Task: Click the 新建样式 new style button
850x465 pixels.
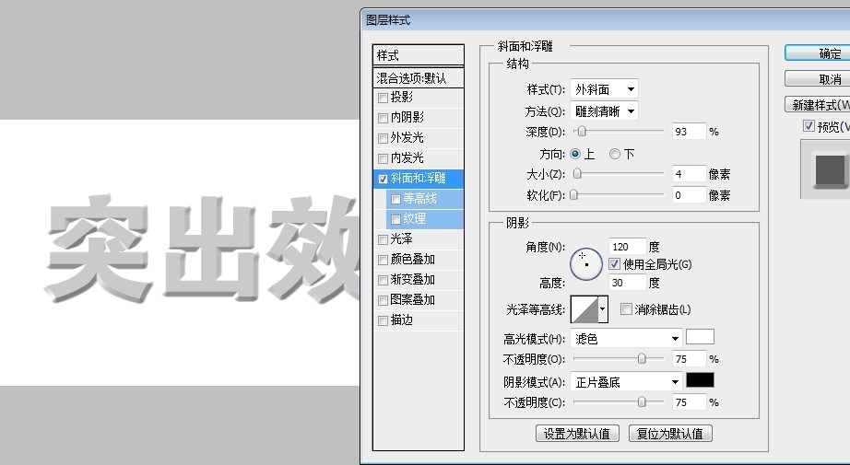Action: pyautogui.click(x=818, y=104)
